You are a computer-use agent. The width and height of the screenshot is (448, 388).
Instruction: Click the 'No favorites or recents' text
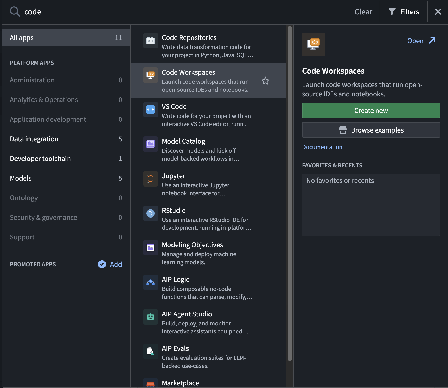[340, 181]
